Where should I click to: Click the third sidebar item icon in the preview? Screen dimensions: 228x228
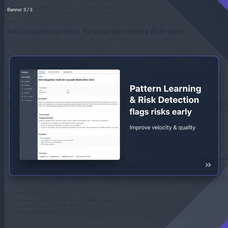coord(22,89)
